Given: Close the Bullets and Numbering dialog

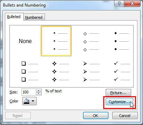Looking at the screenshot, I should pyautogui.click(x=132, y=4).
